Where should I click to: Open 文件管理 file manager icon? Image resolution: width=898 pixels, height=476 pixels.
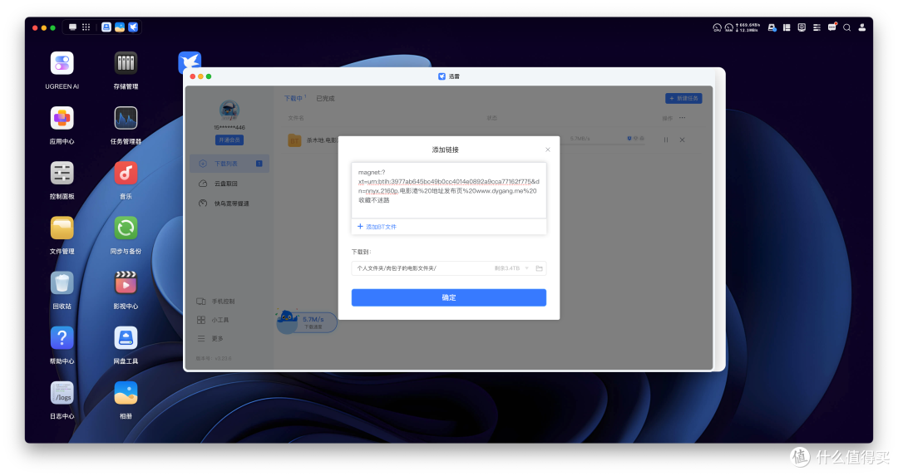click(x=62, y=228)
